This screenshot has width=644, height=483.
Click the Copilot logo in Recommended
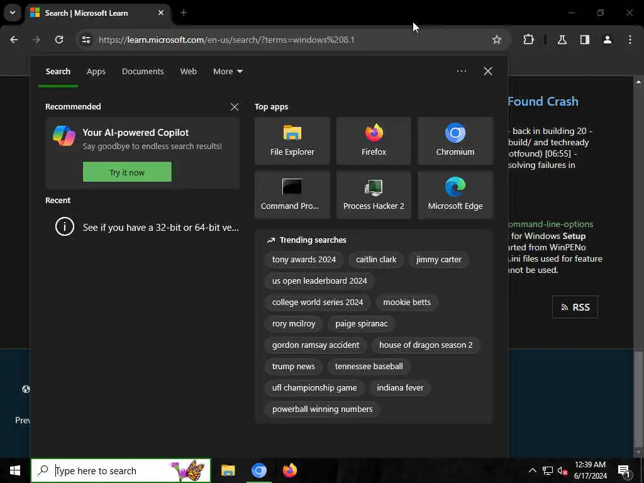(x=64, y=136)
